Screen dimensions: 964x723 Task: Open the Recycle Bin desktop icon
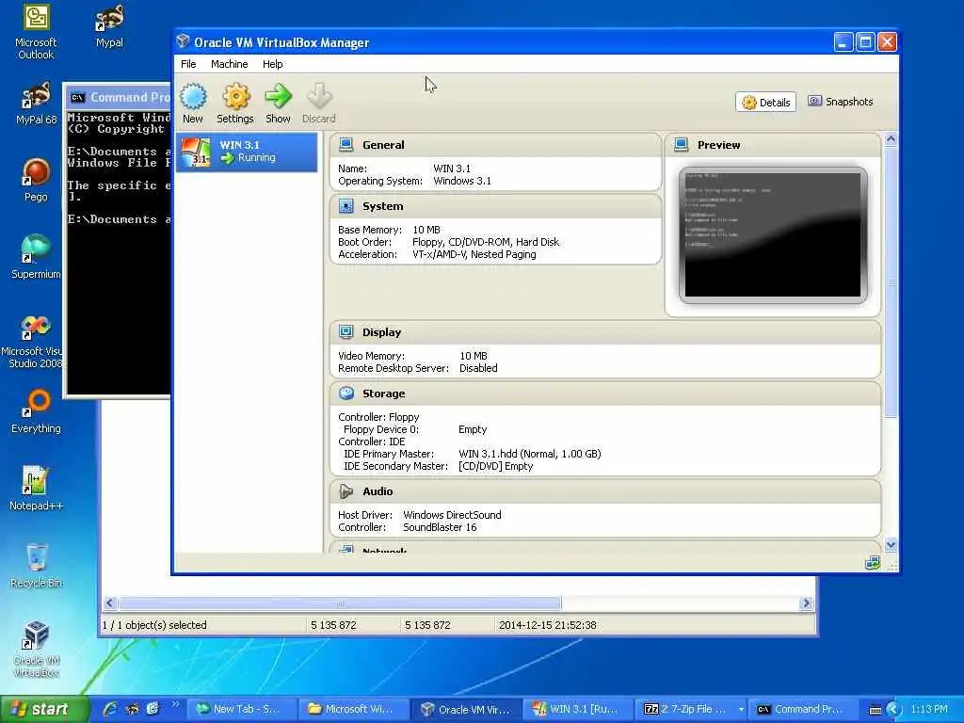point(36,566)
